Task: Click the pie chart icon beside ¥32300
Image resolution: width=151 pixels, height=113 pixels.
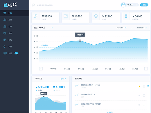Action: (35, 16)
